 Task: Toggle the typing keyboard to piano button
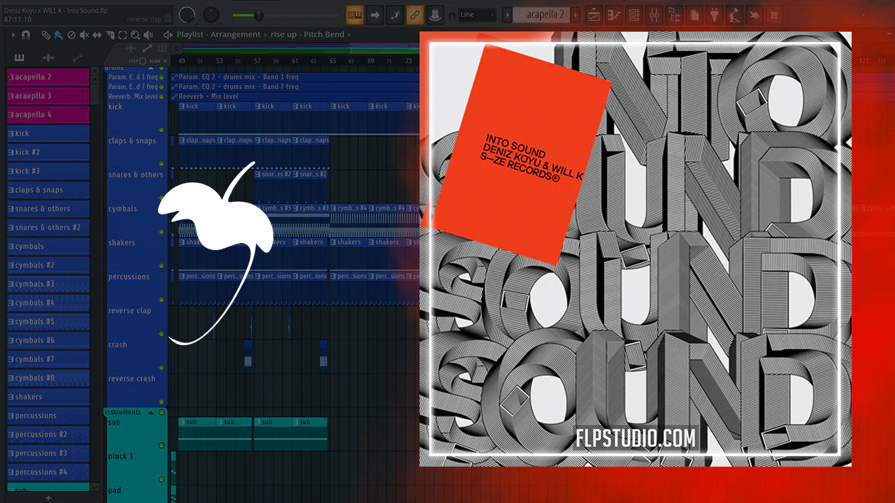355,14
